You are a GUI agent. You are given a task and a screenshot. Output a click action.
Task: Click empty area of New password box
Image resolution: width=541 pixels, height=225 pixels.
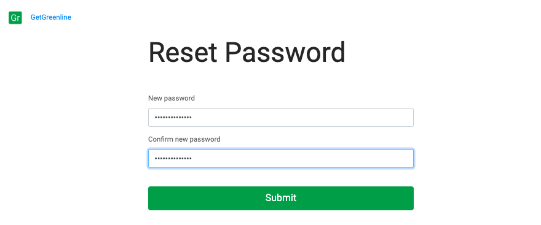(x=304, y=117)
